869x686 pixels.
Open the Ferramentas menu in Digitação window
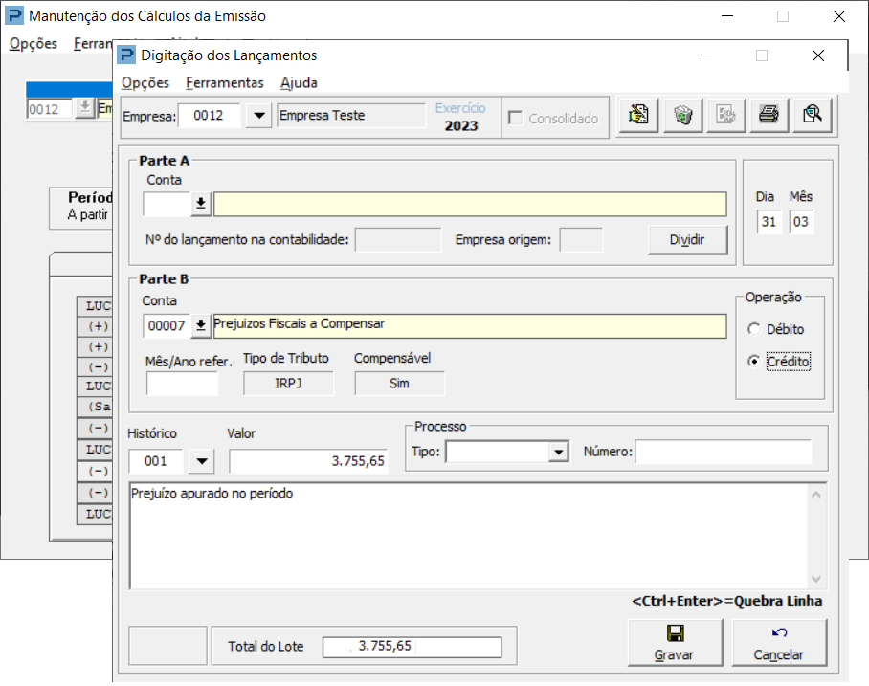[225, 82]
